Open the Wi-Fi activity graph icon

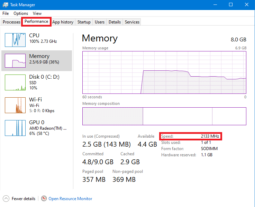point(15,105)
